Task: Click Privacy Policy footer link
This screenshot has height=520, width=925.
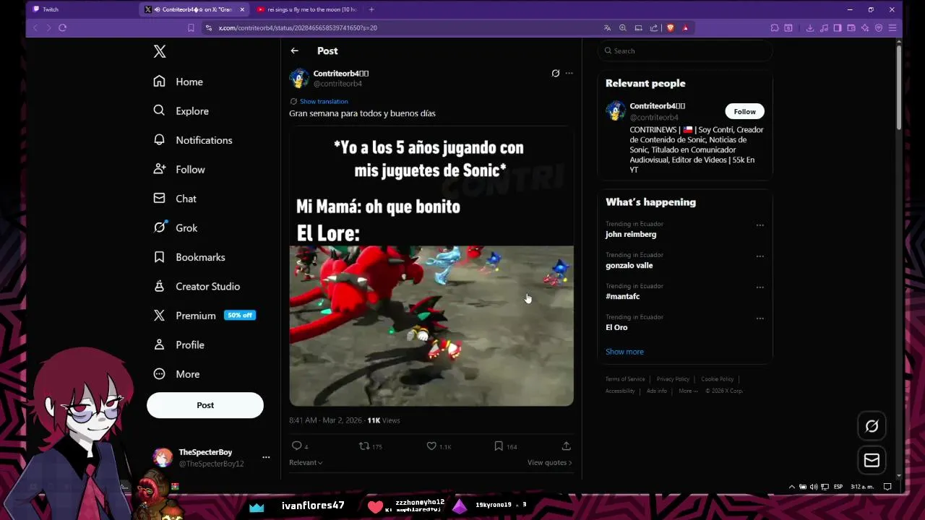Action: pos(673,379)
